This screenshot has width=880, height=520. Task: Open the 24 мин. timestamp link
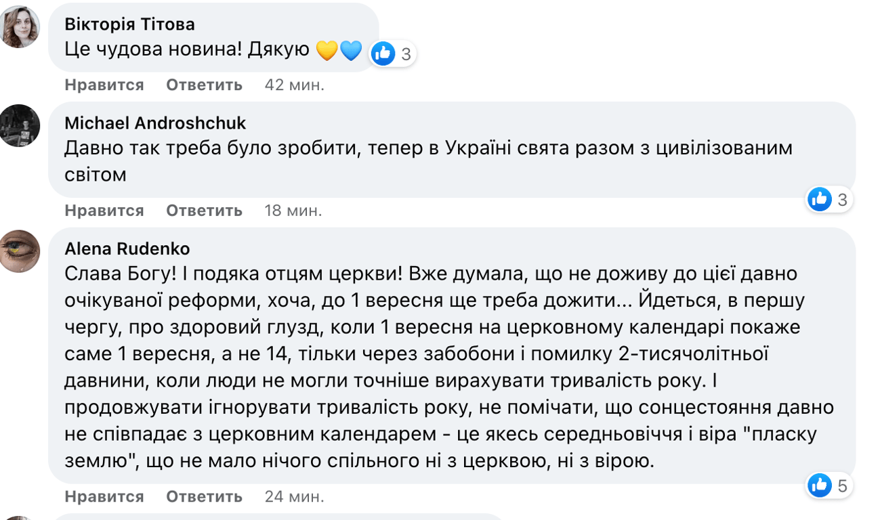point(294,496)
